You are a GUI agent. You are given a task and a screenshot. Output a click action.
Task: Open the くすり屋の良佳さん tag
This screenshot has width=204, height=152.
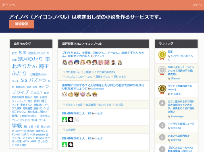pos(104,72)
